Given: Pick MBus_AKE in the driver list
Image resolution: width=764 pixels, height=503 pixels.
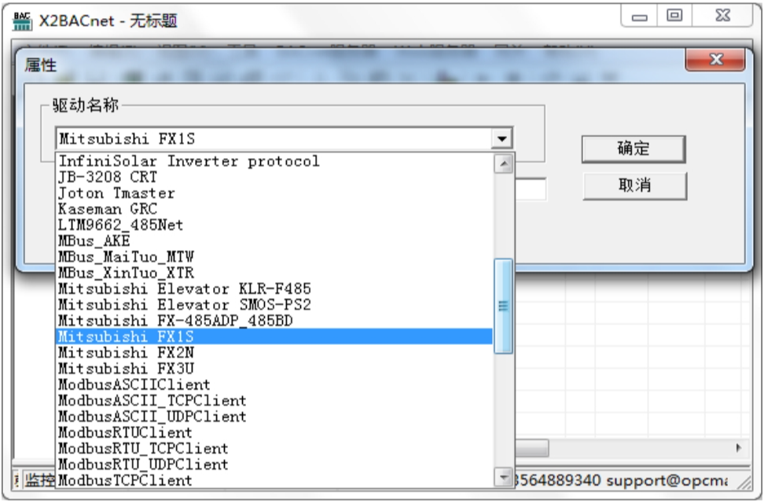Looking at the screenshot, I should pos(274,240).
